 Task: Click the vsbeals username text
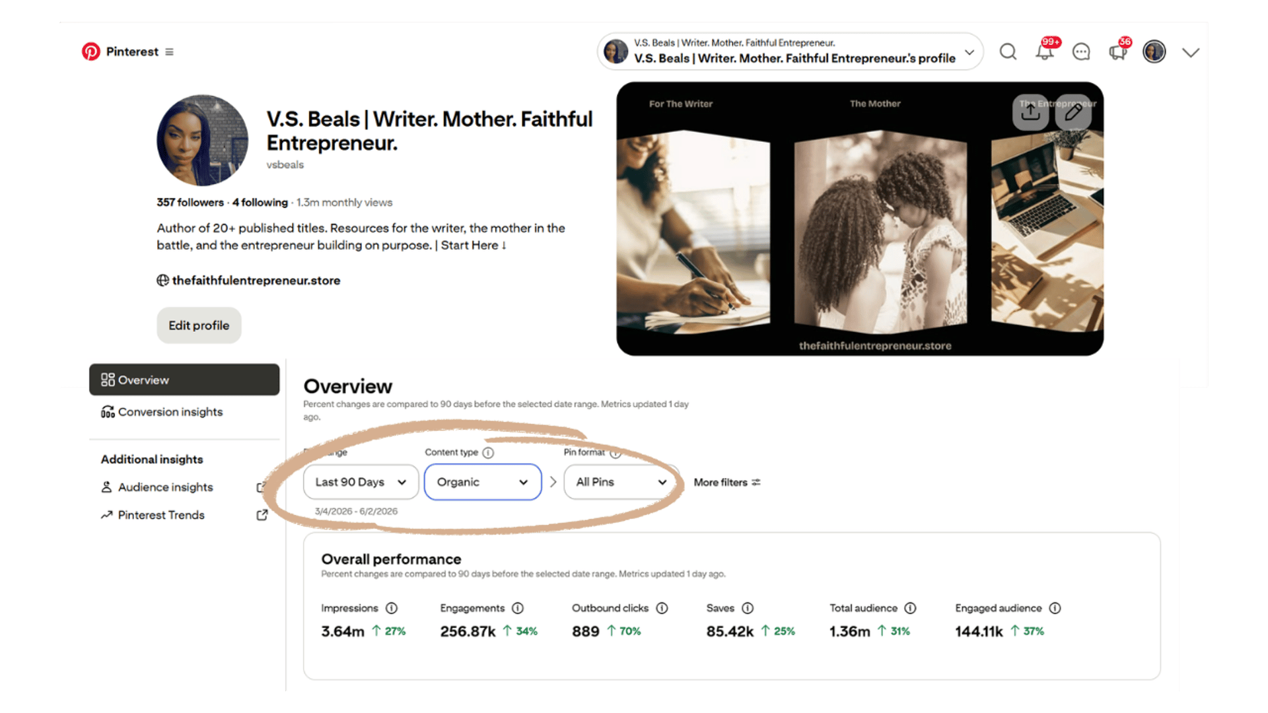[x=285, y=165]
